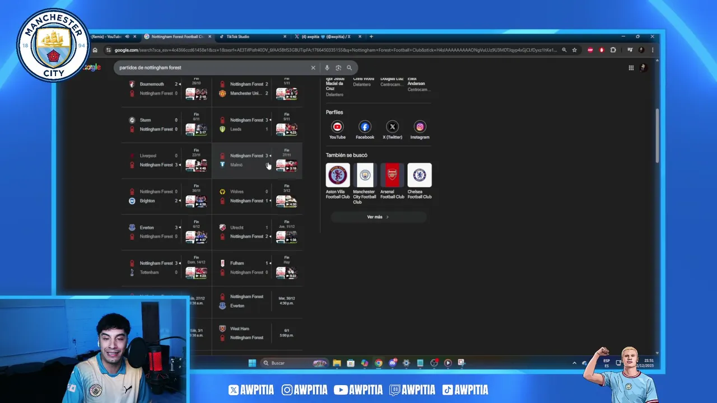Screen dimensions: 717x403
Task: Click the Fulham team name
Action: [x=237, y=263]
